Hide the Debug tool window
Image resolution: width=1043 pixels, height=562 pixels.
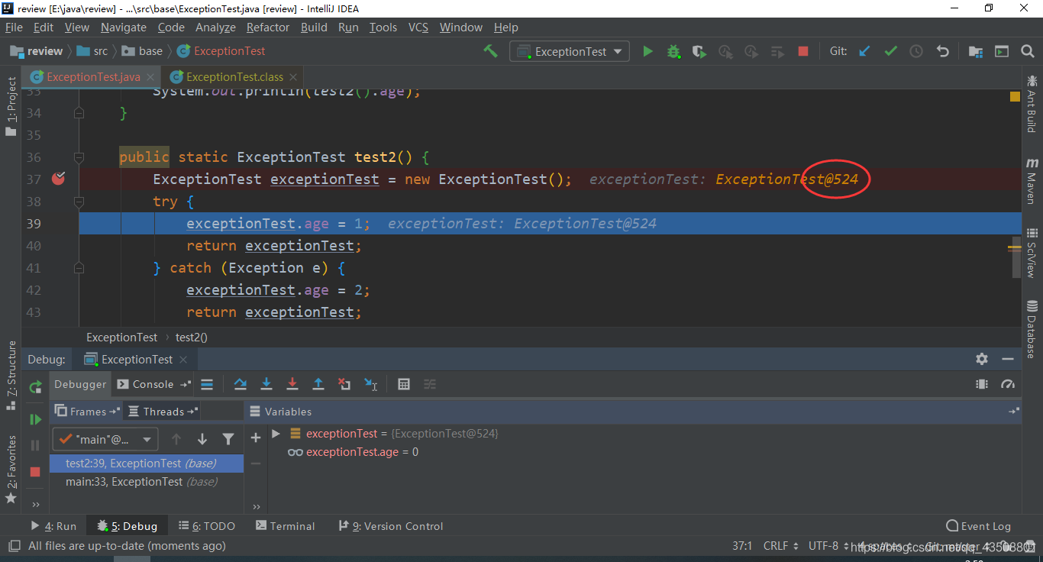click(1009, 359)
